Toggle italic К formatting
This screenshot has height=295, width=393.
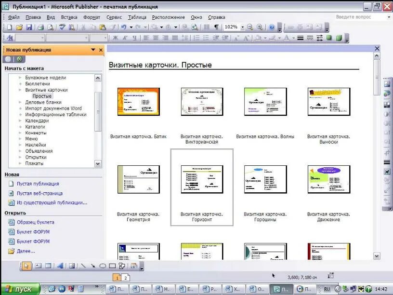(x=125, y=38)
